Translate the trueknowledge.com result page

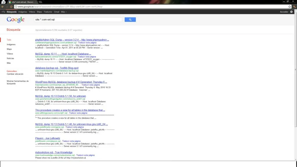coord(86,155)
